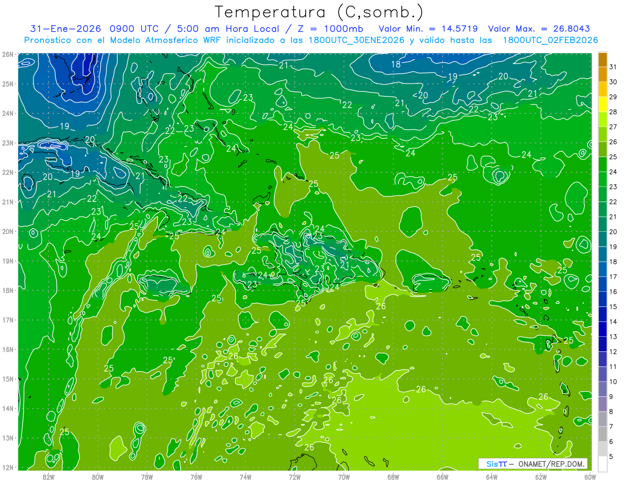The image size is (627, 484).
Task: Click longitude axis label 78W
Action: point(147,477)
